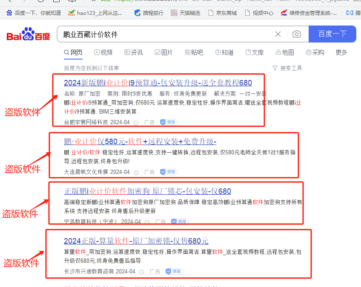Open the 视频中心 bookmark

point(262,14)
